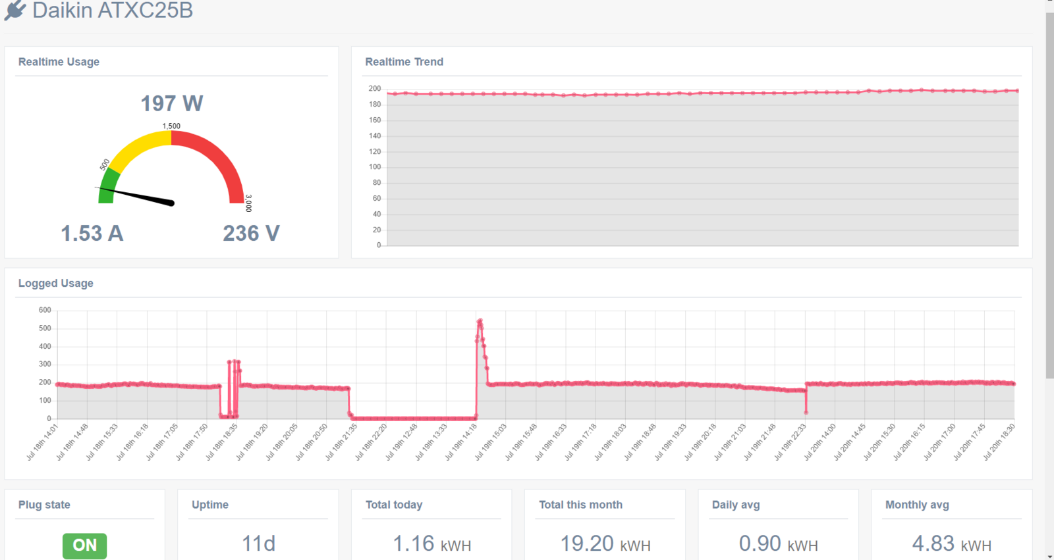1054x560 pixels.
Task: Click the Jul 18th 14:01 axis label
Action: point(43,442)
